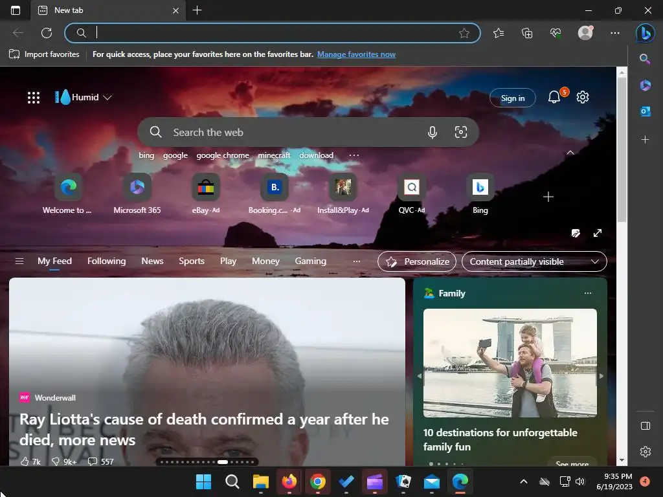
Task: Open Settings and more ellipsis menu
Action: 615,32
